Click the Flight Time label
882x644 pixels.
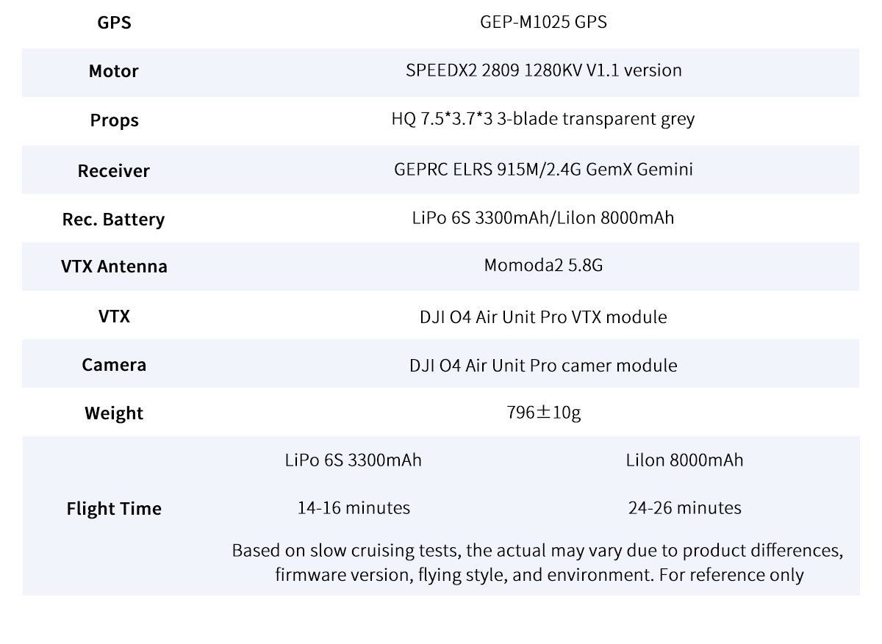pos(114,509)
